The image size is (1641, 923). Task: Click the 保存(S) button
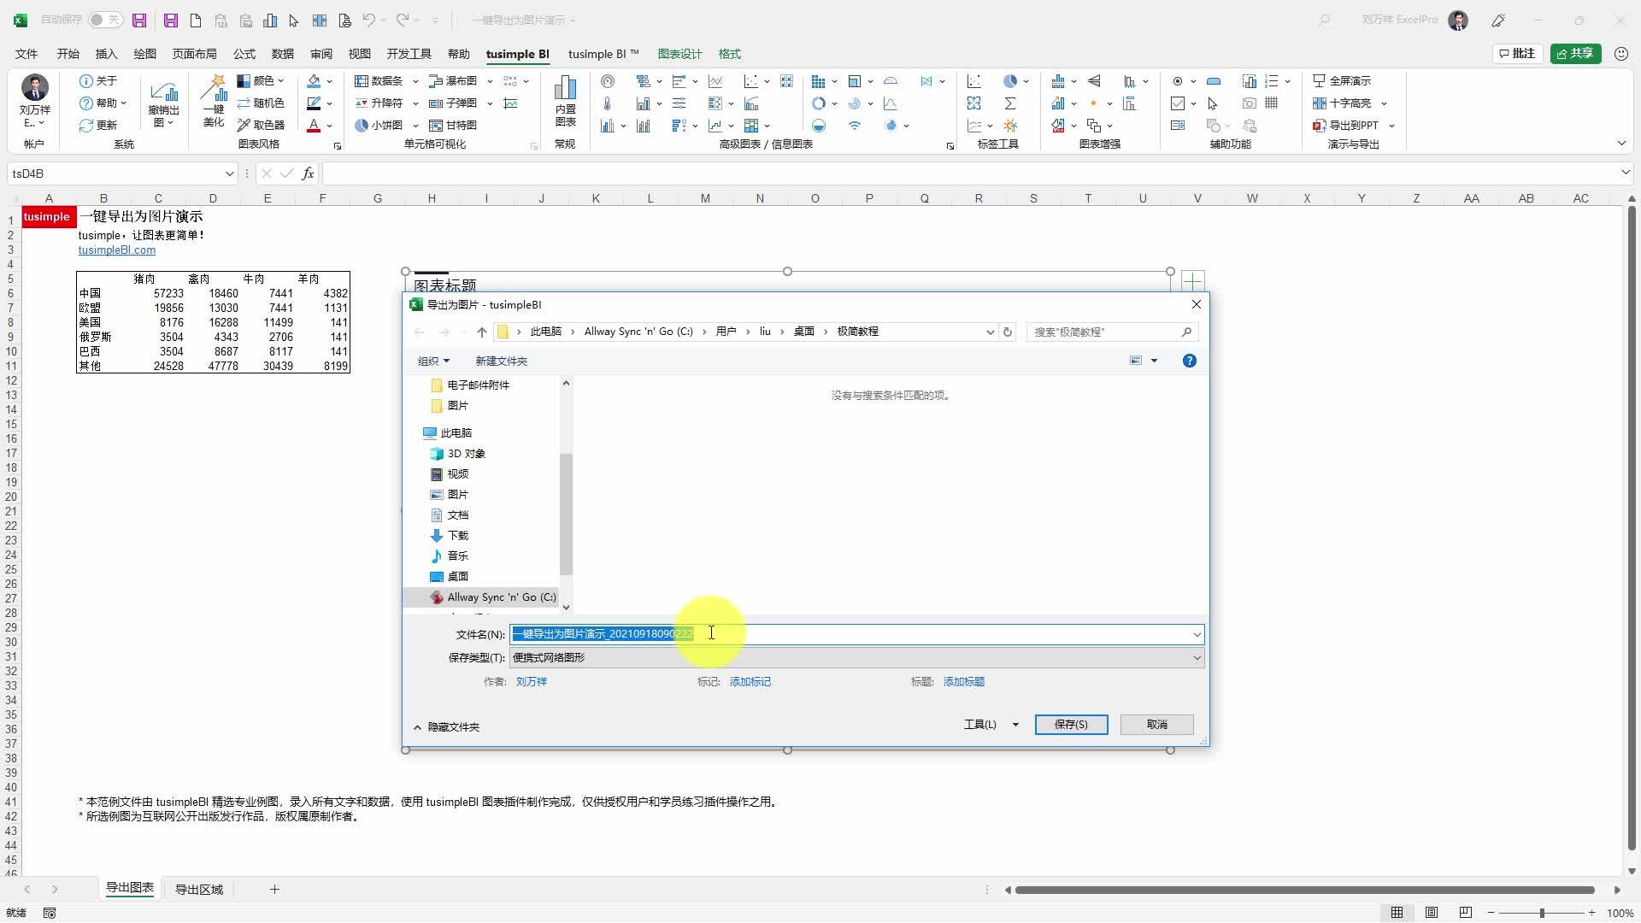pyautogui.click(x=1071, y=724)
